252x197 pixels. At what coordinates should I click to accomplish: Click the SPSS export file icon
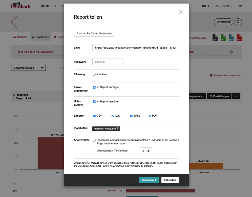(x=231, y=38)
